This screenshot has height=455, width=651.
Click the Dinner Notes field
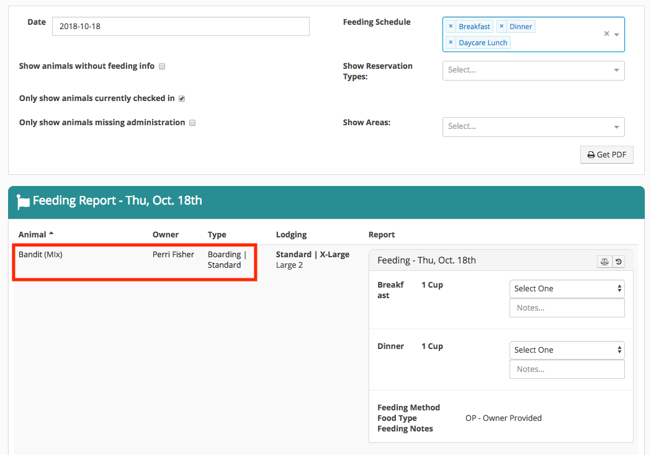coord(567,369)
